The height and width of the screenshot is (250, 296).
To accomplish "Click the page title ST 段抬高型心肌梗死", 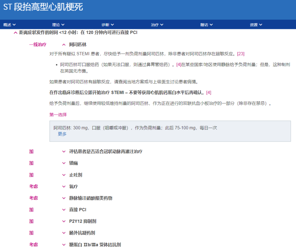I will (43, 7).
